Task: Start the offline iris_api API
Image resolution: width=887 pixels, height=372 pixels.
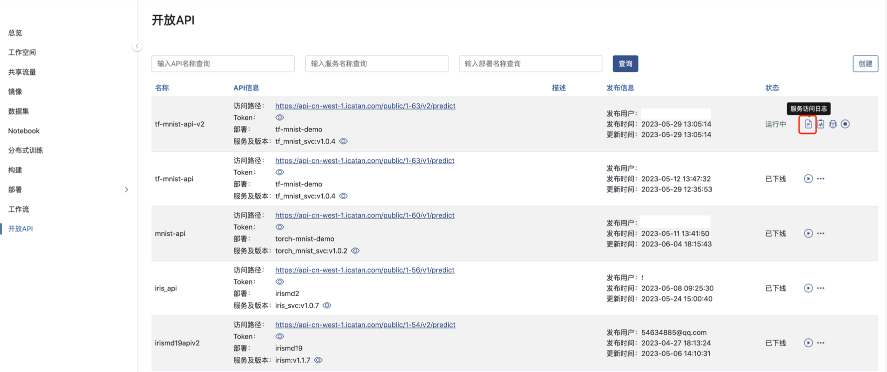Action: pos(808,288)
